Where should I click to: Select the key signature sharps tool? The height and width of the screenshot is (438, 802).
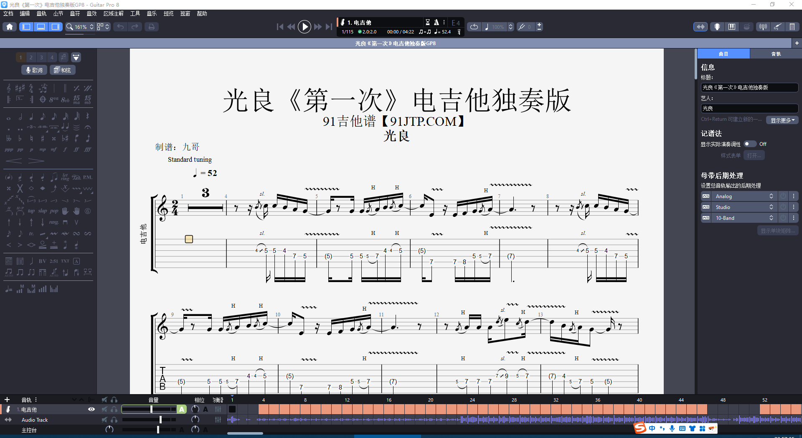click(x=20, y=88)
